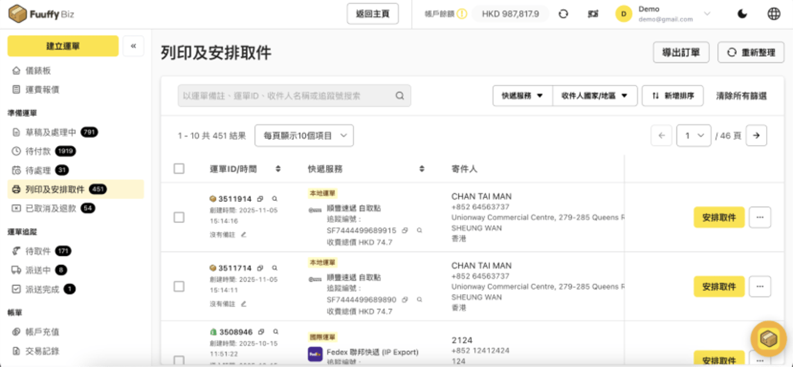Copy waybill ID 3511914

(260, 199)
